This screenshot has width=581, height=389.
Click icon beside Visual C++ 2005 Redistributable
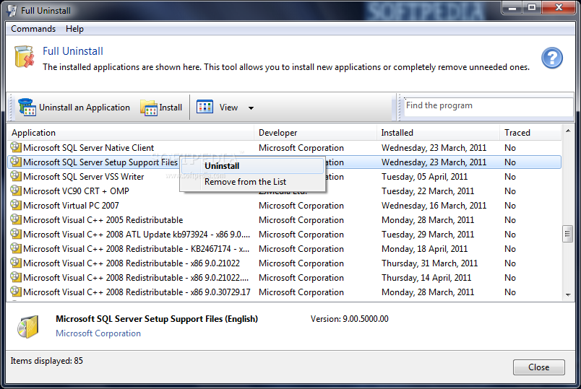coord(16,219)
